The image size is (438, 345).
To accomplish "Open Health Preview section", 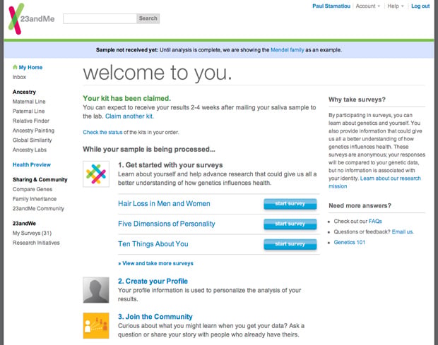I will tap(32, 164).
